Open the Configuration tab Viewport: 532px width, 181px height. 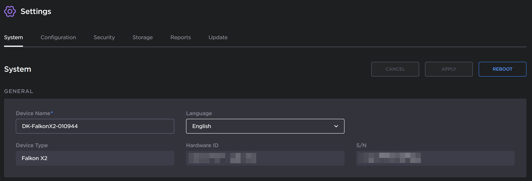(58, 38)
